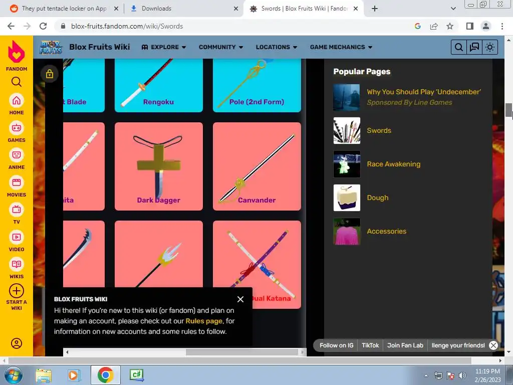Open the Blox Fruits Wiki title link
The height and width of the screenshot is (385, 513).
(x=100, y=47)
